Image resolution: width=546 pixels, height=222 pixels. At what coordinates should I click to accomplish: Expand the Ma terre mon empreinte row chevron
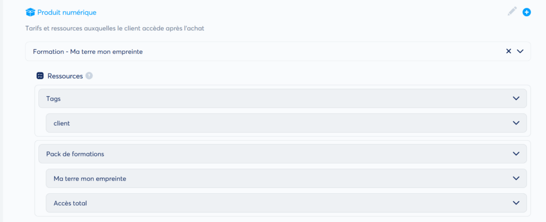click(516, 178)
